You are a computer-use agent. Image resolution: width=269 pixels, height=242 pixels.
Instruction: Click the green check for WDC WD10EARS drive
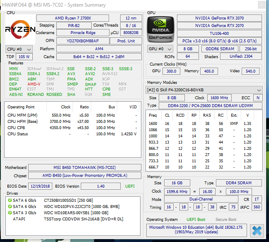pyautogui.click(x=10, y=213)
